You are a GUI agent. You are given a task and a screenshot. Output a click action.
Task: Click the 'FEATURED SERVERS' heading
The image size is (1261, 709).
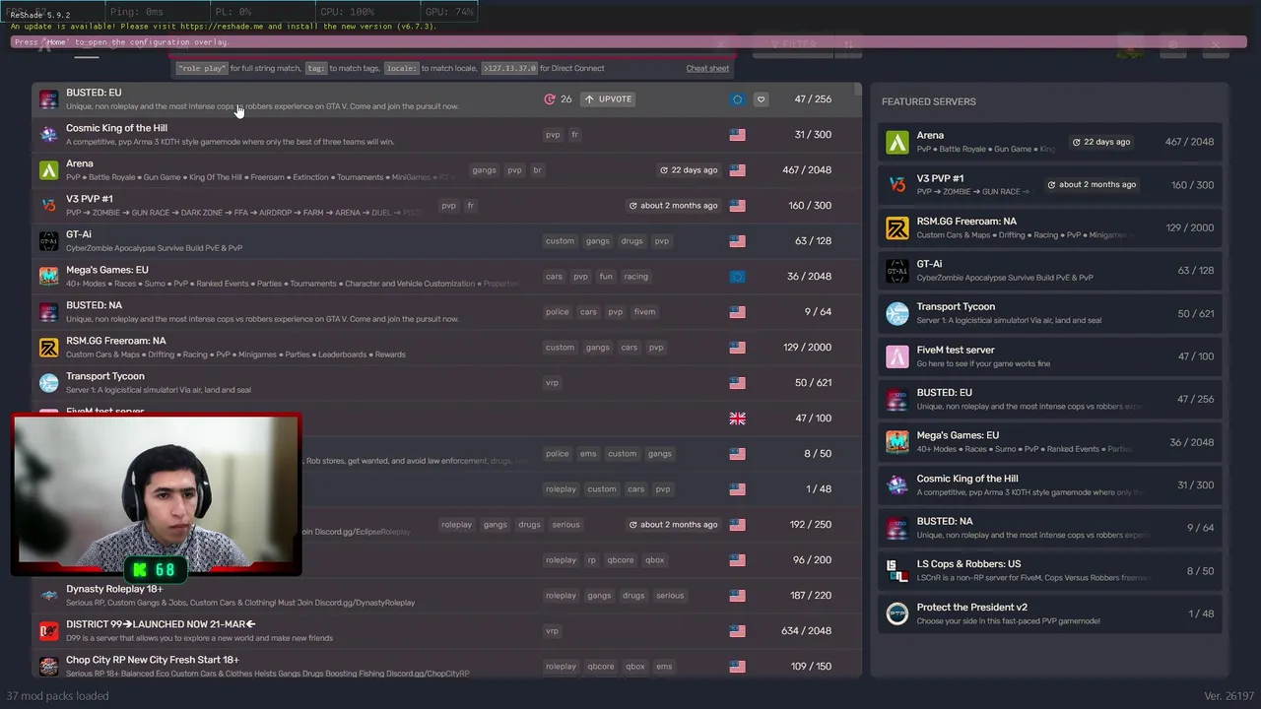(929, 101)
